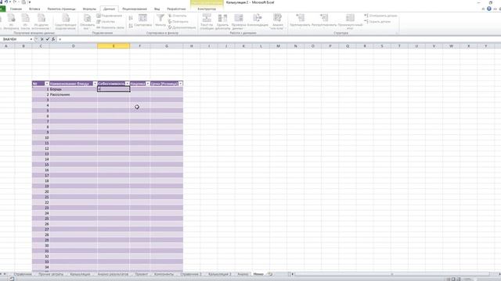Open the Разметка страницы ribbon tab

coord(61,9)
